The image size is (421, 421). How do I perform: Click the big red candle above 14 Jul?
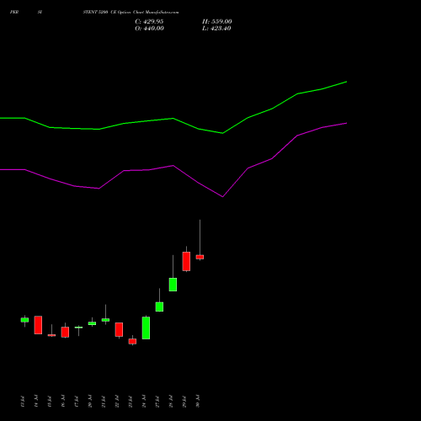(38, 325)
